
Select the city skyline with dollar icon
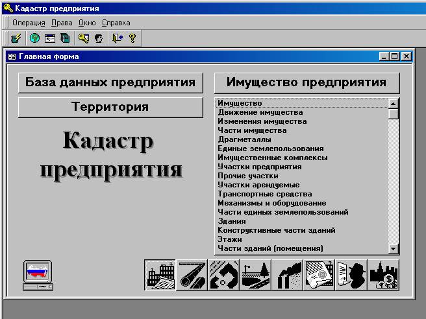383,275
